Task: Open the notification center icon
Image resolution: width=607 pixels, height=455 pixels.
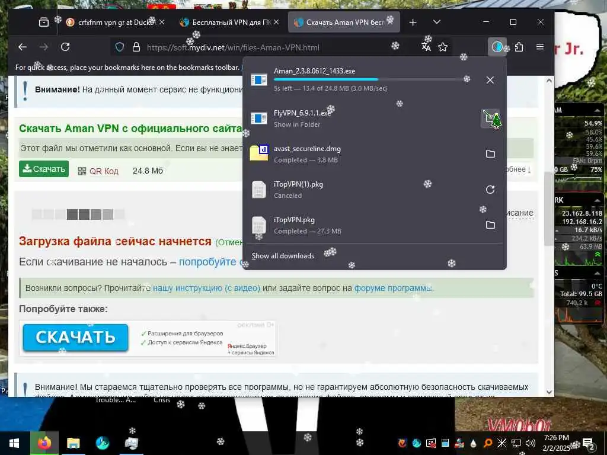Action: [589, 443]
